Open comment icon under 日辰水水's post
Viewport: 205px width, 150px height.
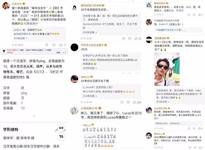54,45
